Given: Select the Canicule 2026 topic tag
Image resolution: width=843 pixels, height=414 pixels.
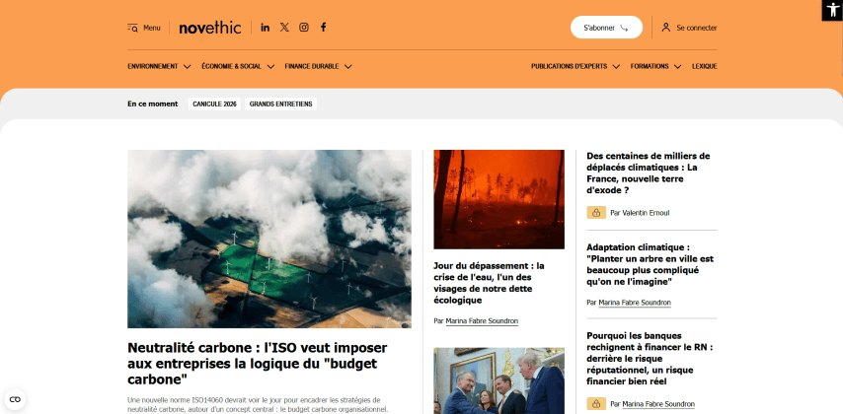Looking at the screenshot, I should [x=214, y=104].
